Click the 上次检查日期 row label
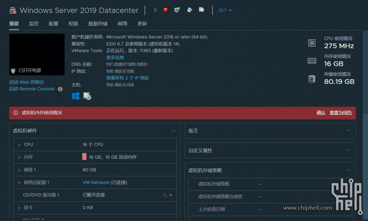The height and width of the screenshot is (221, 368). [x=212, y=209]
